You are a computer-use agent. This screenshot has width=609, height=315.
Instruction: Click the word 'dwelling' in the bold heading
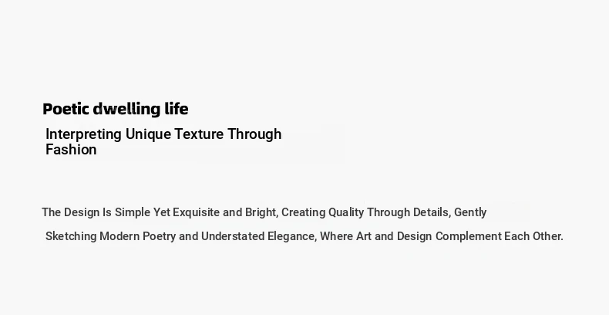(x=126, y=110)
